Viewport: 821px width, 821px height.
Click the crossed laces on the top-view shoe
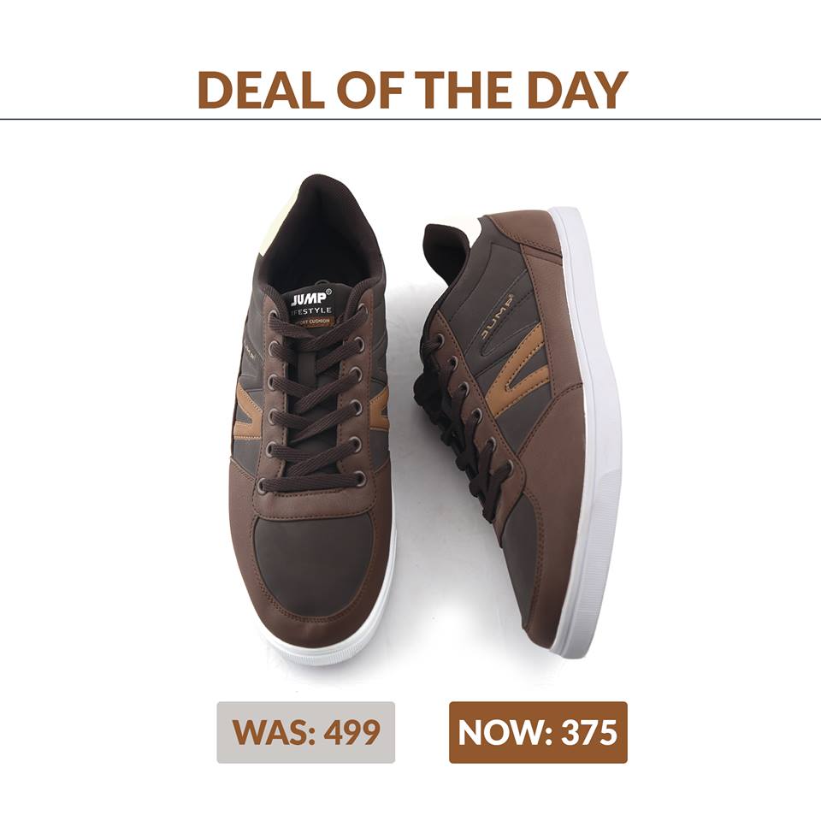(313, 398)
